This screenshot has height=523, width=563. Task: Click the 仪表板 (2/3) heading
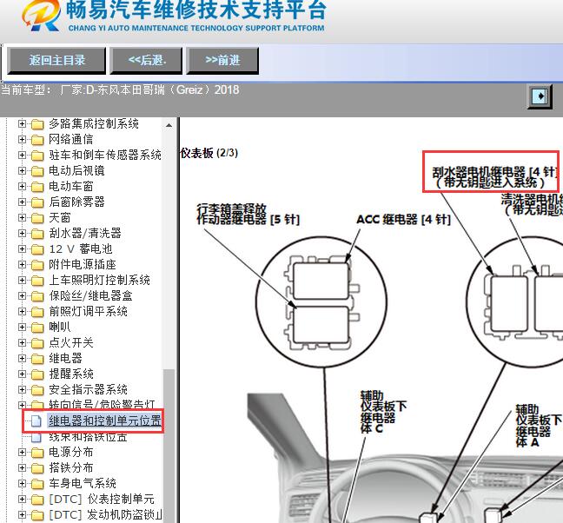pos(209,153)
